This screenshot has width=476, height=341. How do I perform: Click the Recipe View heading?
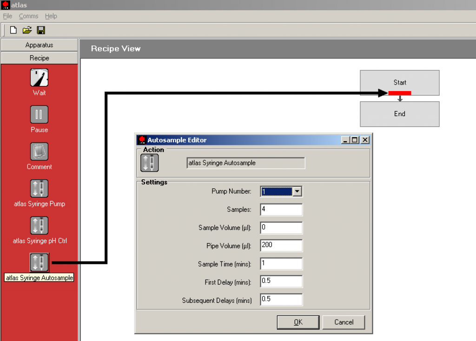pyautogui.click(x=116, y=48)
